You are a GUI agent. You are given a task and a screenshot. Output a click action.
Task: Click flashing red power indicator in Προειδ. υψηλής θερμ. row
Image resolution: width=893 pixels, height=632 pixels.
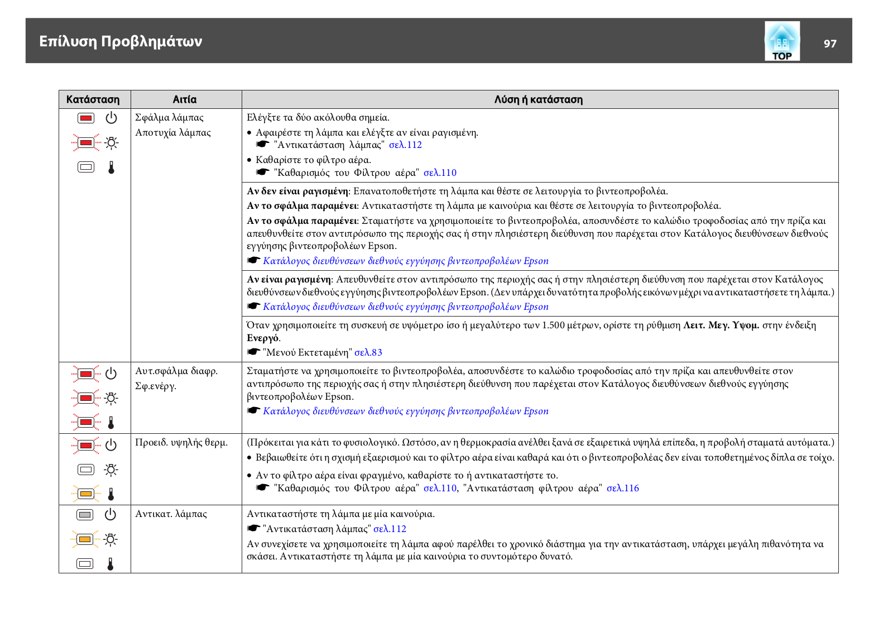[86, 445]
